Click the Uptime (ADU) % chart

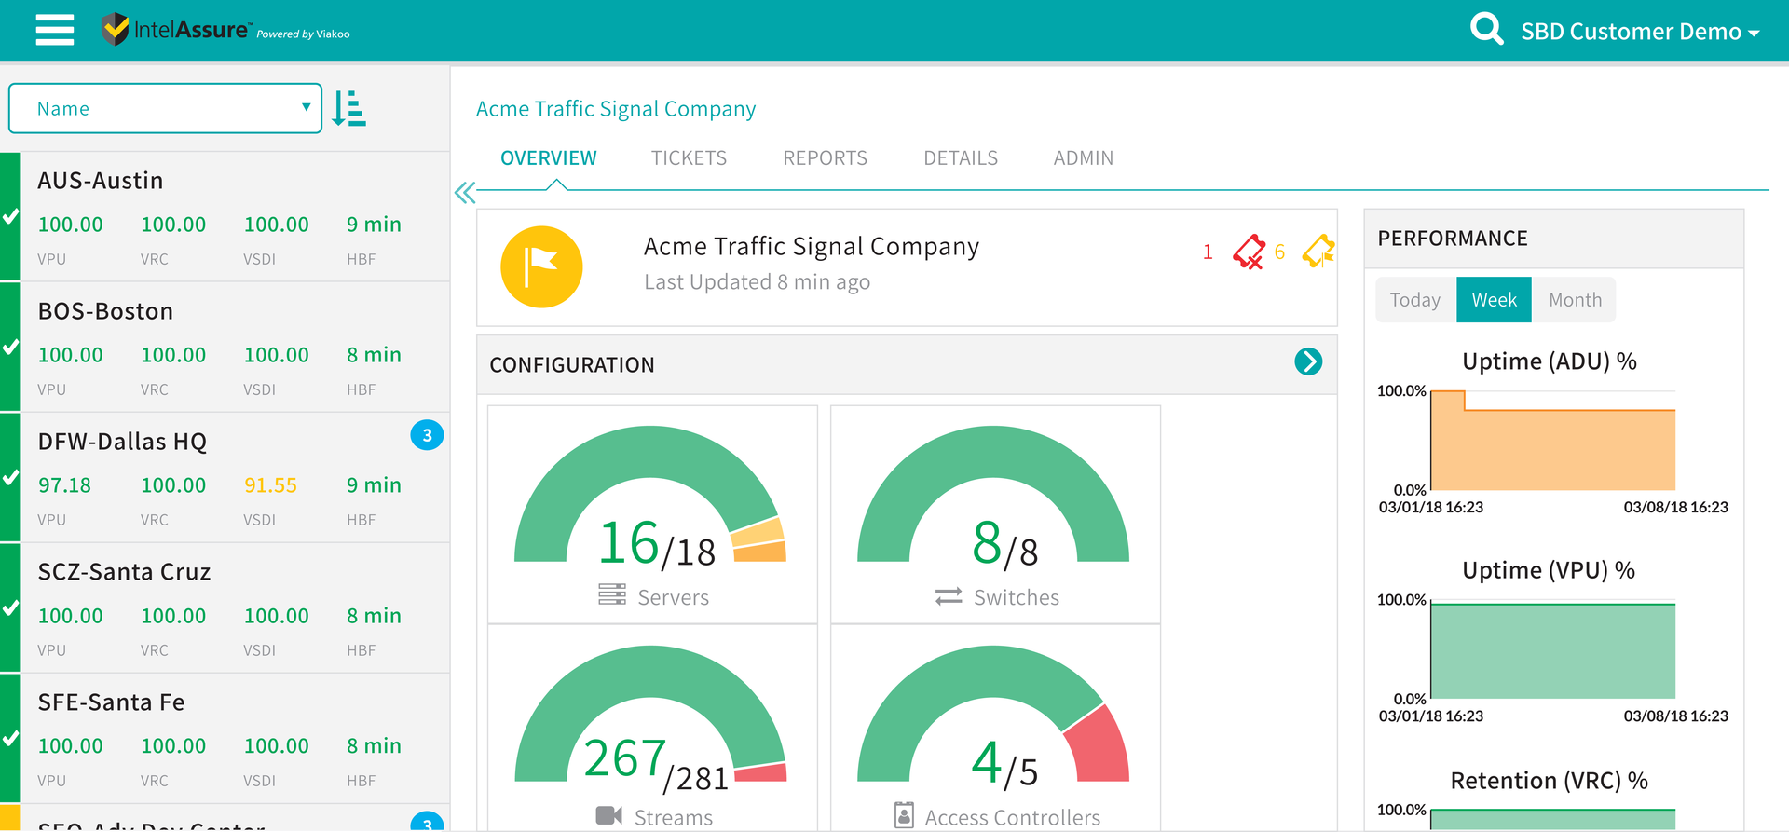(1553, 440)
